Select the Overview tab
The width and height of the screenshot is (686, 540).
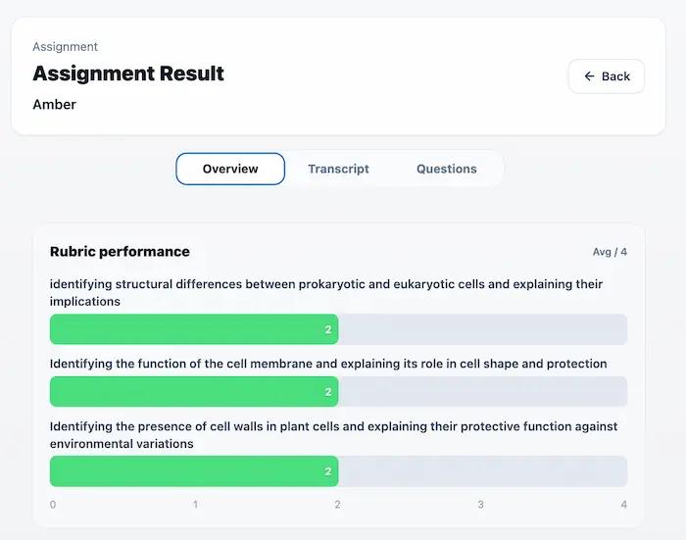[230, 169]
